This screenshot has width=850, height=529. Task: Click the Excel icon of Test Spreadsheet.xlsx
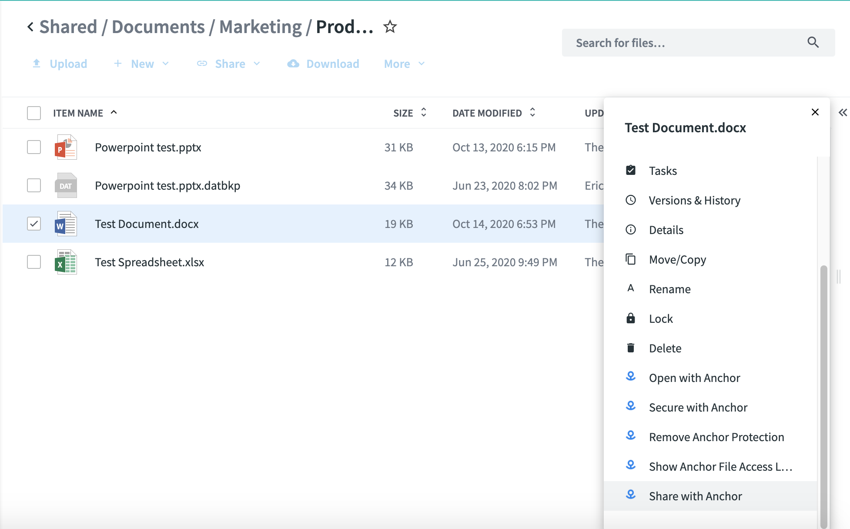[66, 262]
